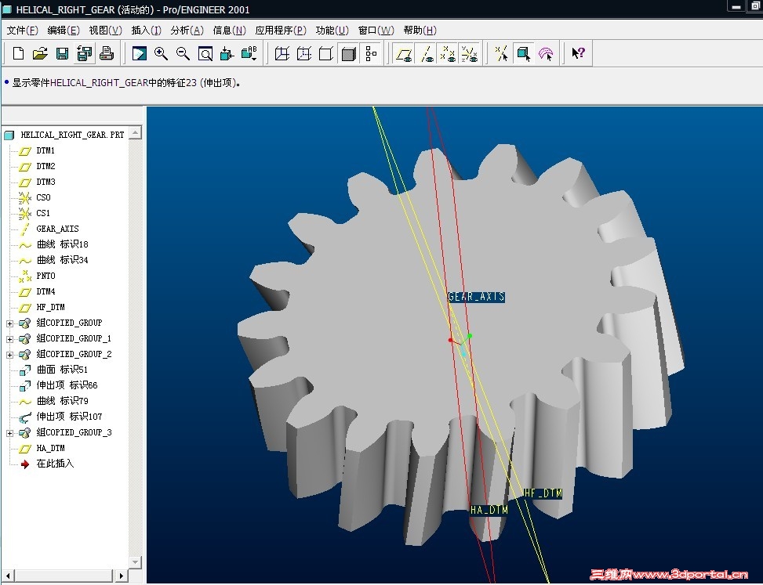The width and height of the screenshot is (763, 585).
Task: Click the New file icon
Action: 18,54
